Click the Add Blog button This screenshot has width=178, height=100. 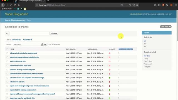166,27
